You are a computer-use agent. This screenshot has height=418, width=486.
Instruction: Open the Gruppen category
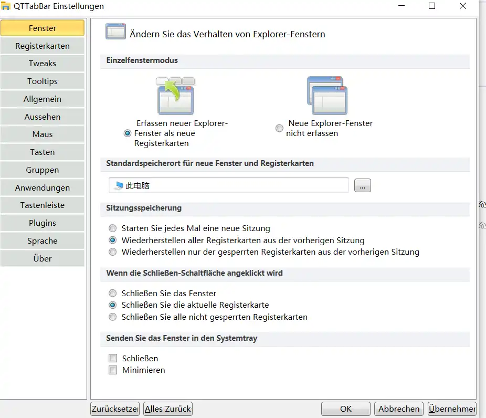pyautogui.click(x=43, y=170)
